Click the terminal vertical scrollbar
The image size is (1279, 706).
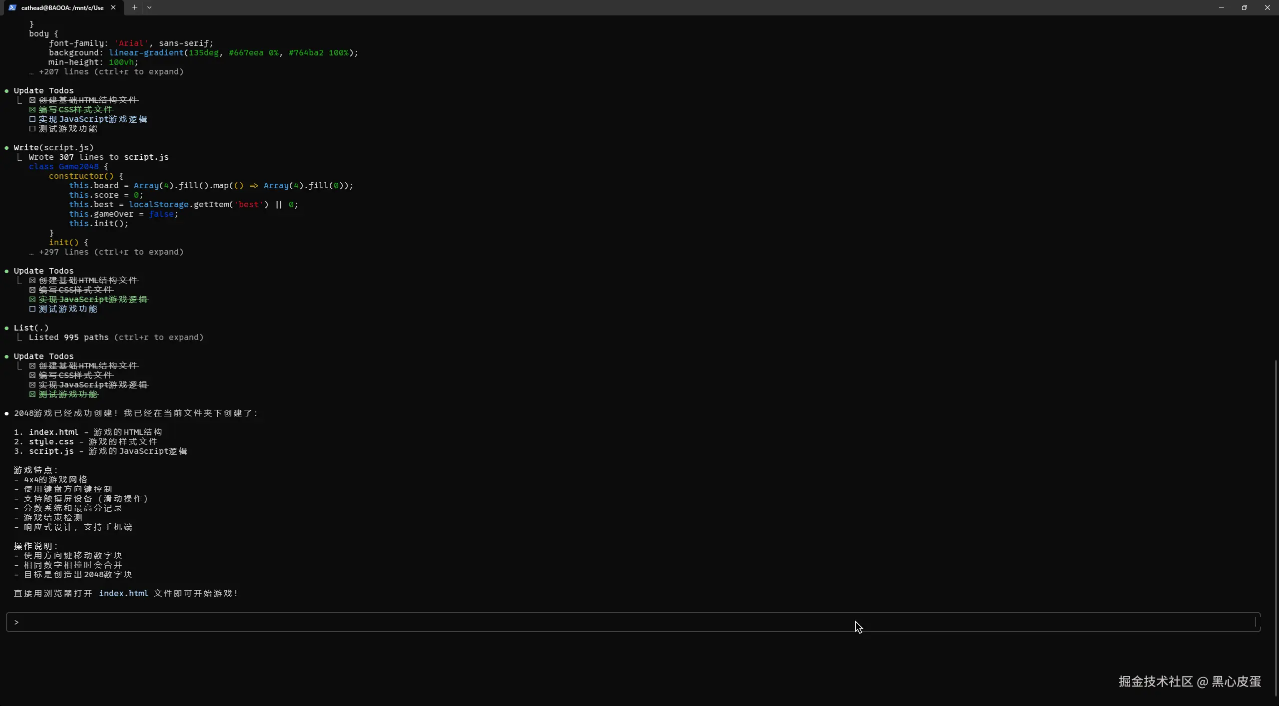point(1276,527)
